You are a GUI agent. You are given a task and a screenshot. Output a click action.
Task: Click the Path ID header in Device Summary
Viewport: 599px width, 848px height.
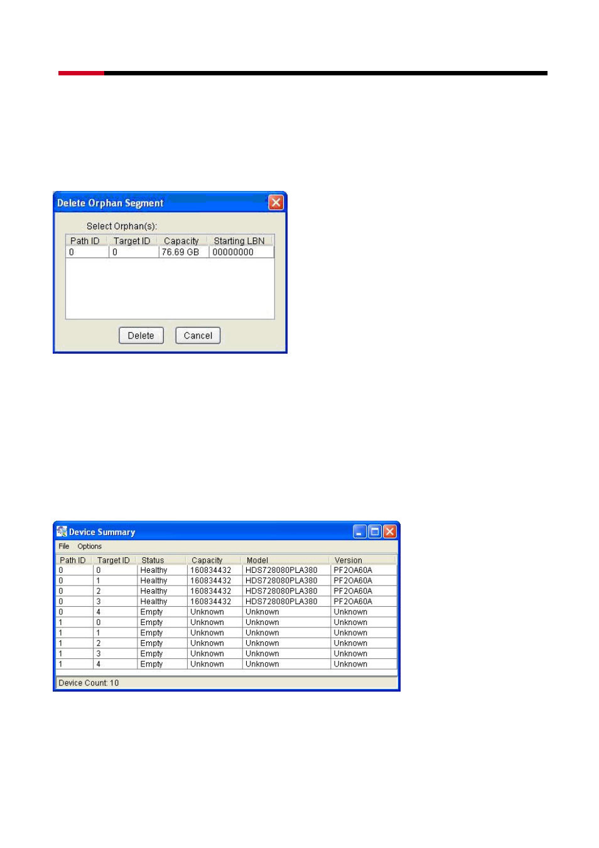[x=73, y=560]
